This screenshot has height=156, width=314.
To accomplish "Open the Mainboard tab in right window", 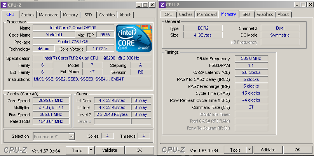I will pyautogui.click(x=207, y=14).
